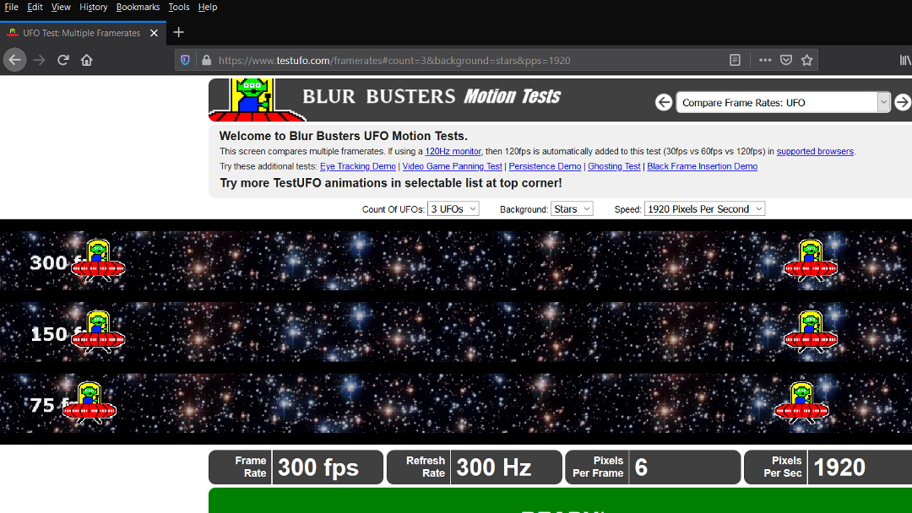This screenshot has width=912, height=513.
Task: Go to previous test with left arrow
Action: [664, 102]
